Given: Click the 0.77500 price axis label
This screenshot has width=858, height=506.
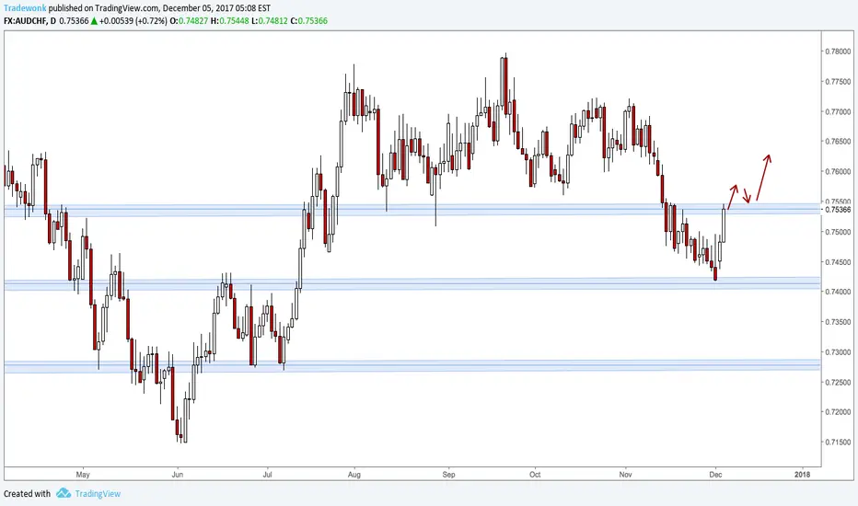Looking at the screenshot, I should 838,82.
